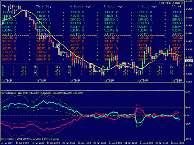The image size is (194, 145).
Task: Click the 20 Jan 04:00 time label
Action: tap(69, 143)
